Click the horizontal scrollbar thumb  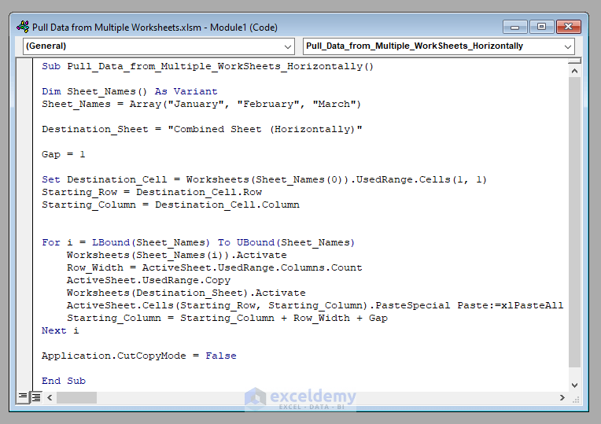[x=76, y=397]
